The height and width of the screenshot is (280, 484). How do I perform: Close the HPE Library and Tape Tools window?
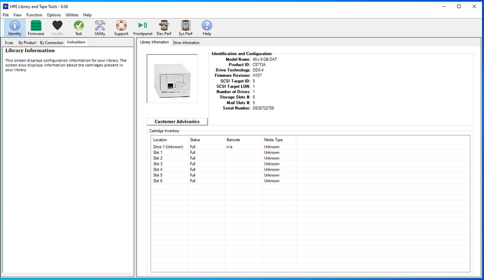point(474,6)
